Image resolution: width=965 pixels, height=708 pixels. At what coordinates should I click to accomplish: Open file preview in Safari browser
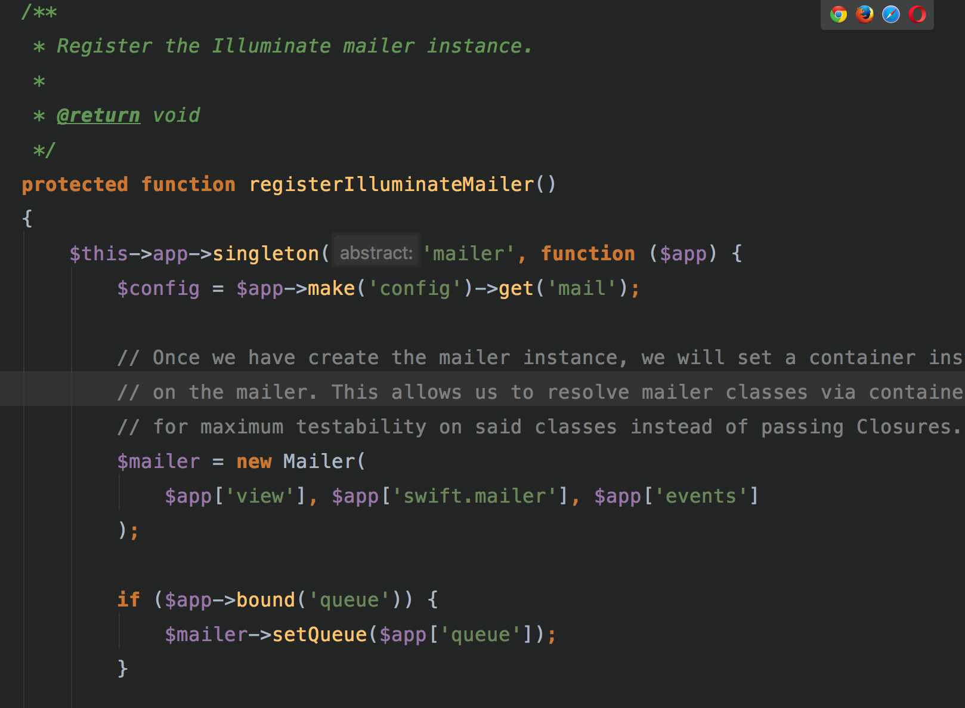tap(891, 14)
